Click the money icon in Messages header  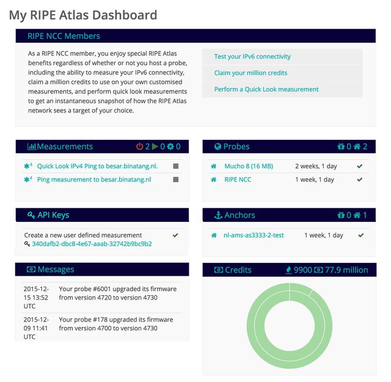(31, 270)
